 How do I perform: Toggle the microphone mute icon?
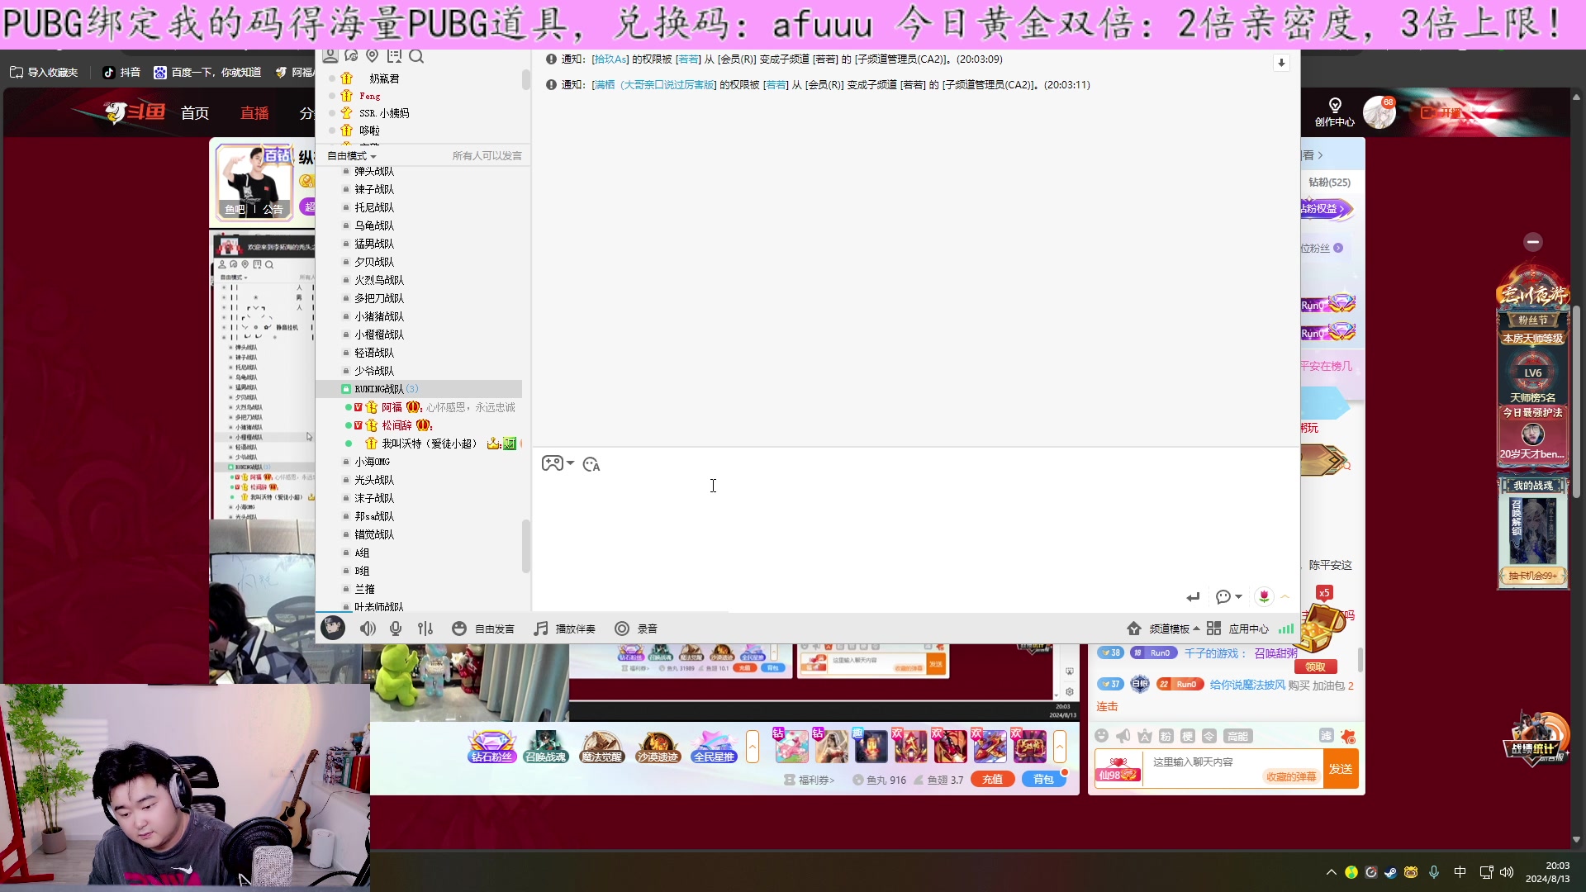pyautogui.click(x=396, y=629)
